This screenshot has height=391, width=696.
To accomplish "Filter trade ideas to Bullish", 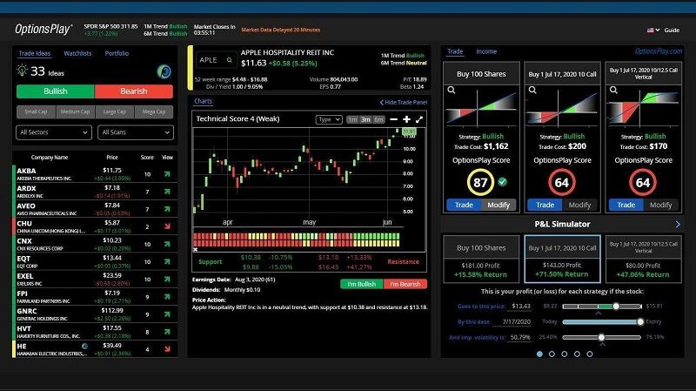I will [56, 91].
